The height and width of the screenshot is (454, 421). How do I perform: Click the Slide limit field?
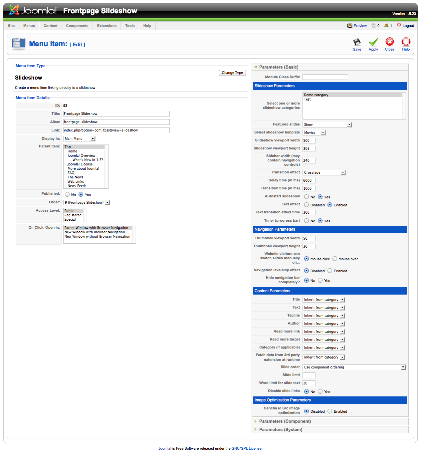pyautogui.click(x=309, y=375)
